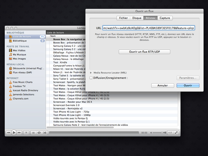Image resolution: width=208 pixels, height=156 pixels.
Task: Select 'Déballage : Fujitsu Lifebook' row
Action: (66, 53)
